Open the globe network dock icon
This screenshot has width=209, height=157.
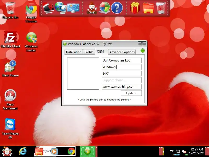60,8
